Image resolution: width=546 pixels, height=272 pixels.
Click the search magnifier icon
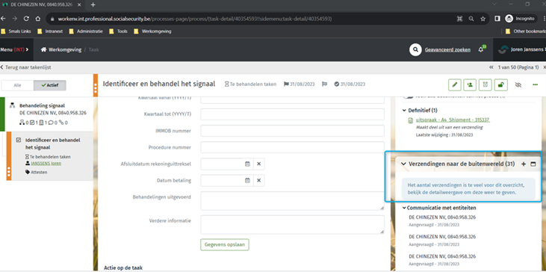[x=415, y=50]
